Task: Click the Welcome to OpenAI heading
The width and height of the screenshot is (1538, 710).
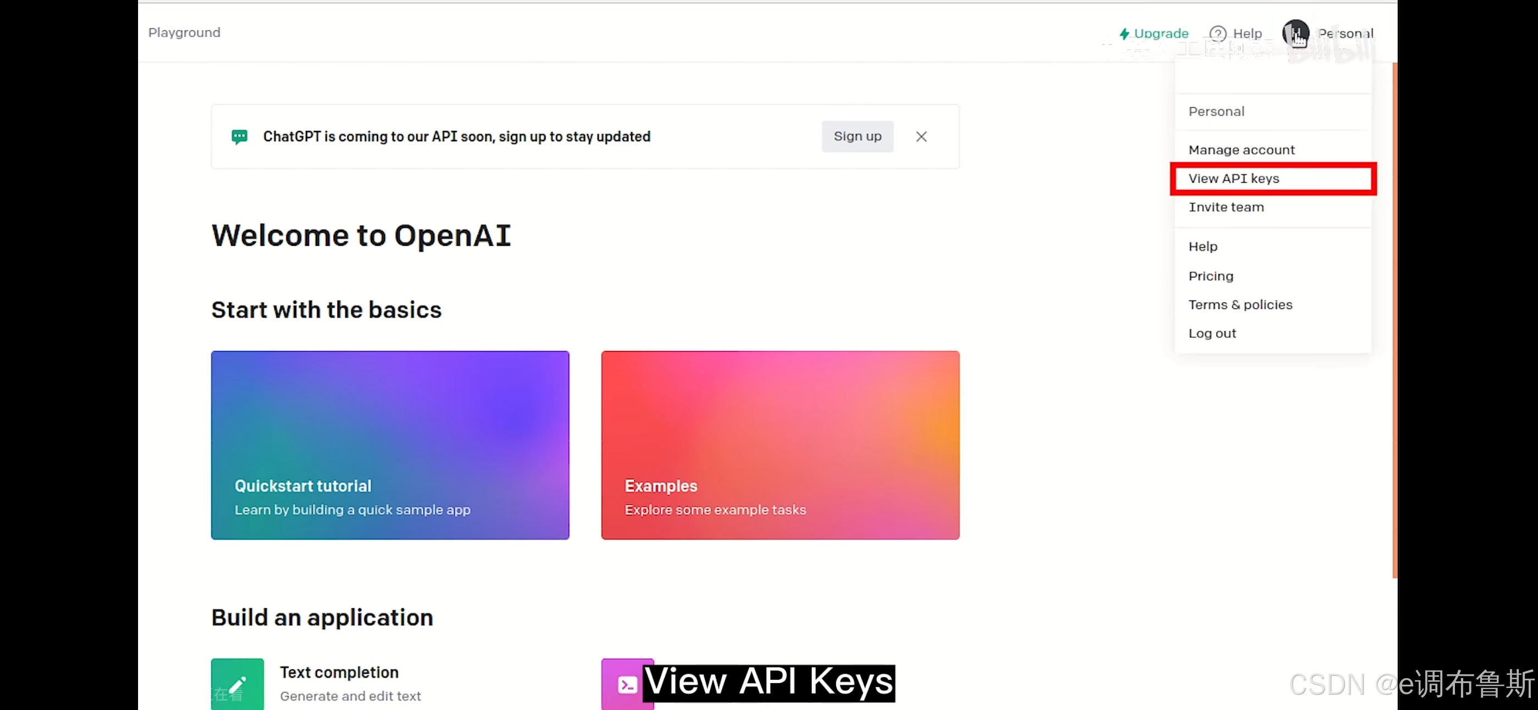Action: click(x=361, y=235)
